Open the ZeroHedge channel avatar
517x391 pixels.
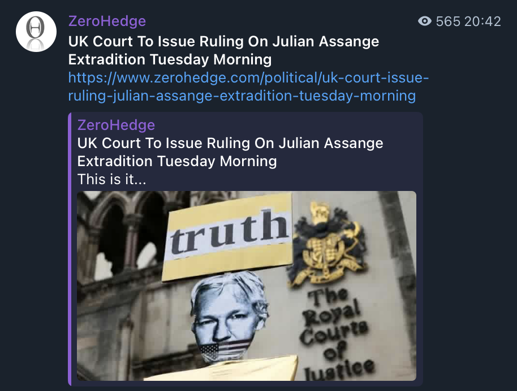pyautogui.click(x=36, y=32)
